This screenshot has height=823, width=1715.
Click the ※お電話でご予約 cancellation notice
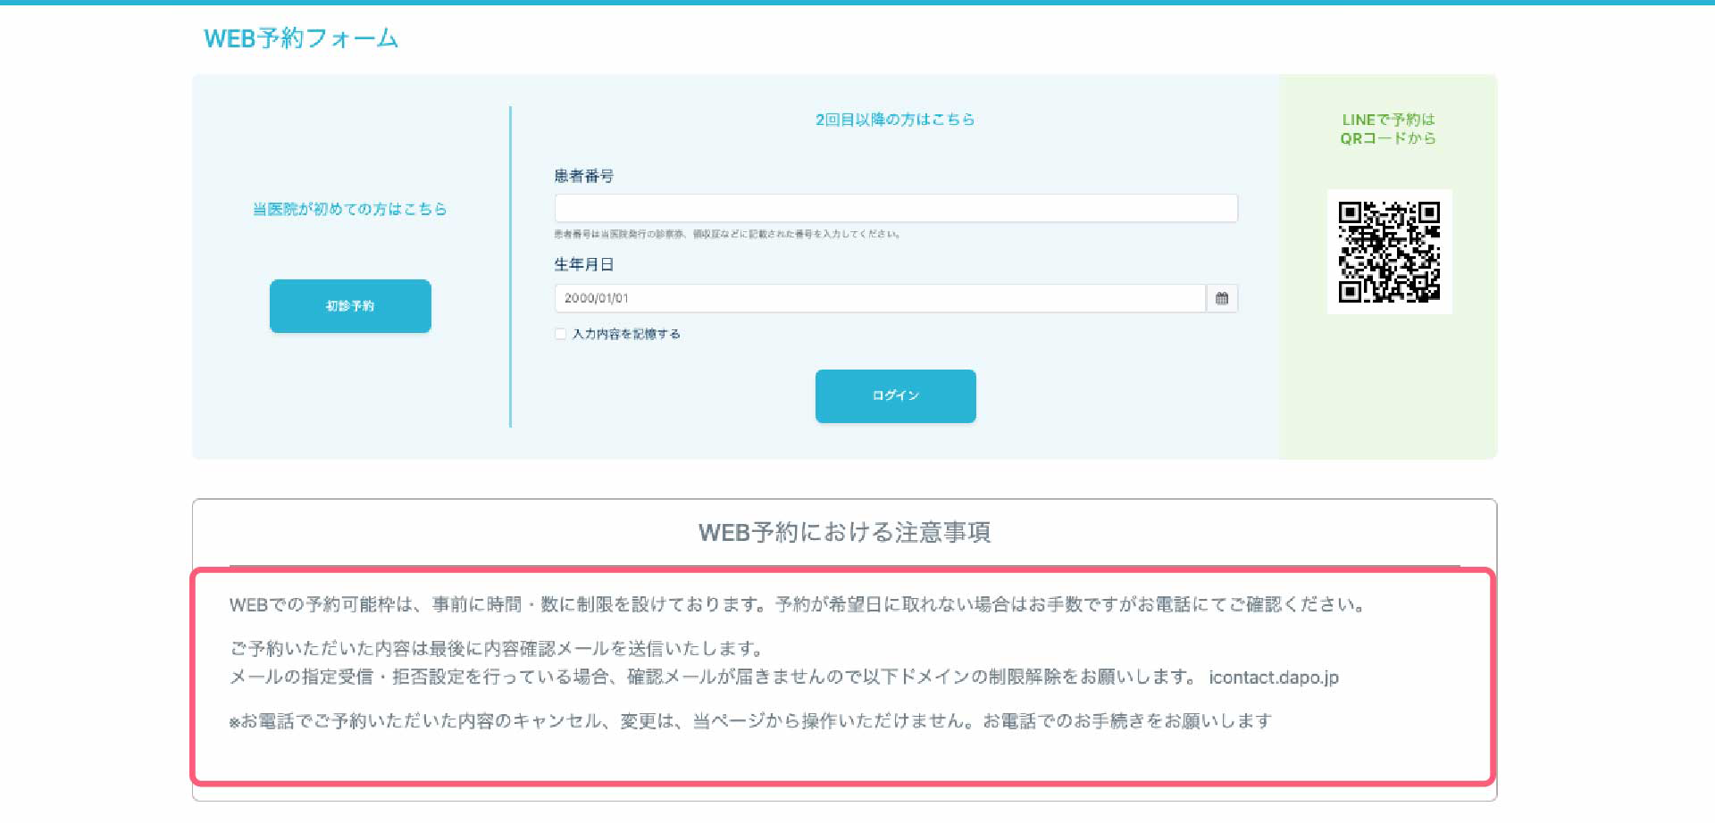(x=750, y=720)
